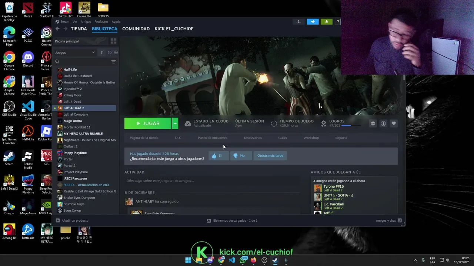Viewport: 474px width, 266px height.
Task: Open the Ayuda menu
Action: pos(116,21)
